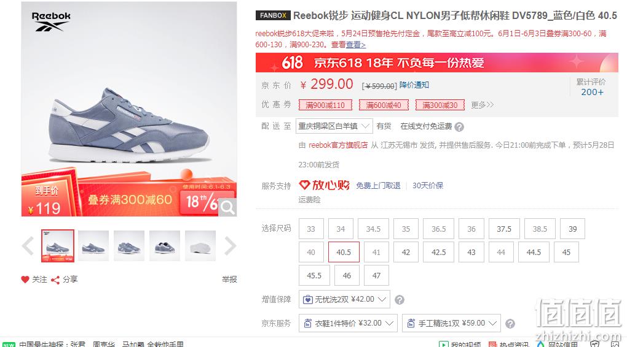The image size is (627, 347).
Task: Expand the delivery address dropdown 重庆铜梁区白羊镇
Action: [334, 126]
